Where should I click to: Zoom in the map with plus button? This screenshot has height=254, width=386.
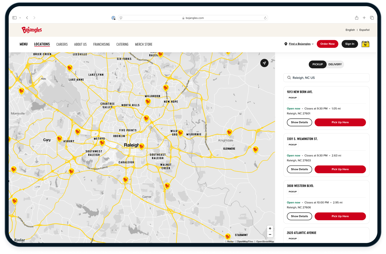pyautogui.click(x=270, y=228)
